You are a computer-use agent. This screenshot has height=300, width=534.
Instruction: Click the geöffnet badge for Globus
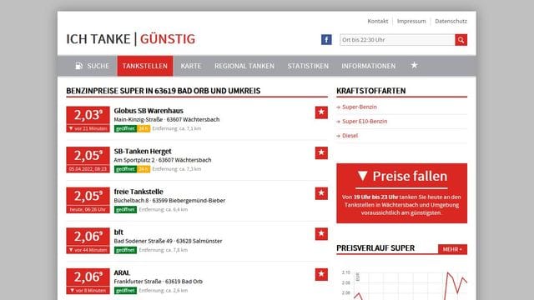(125, 128)
